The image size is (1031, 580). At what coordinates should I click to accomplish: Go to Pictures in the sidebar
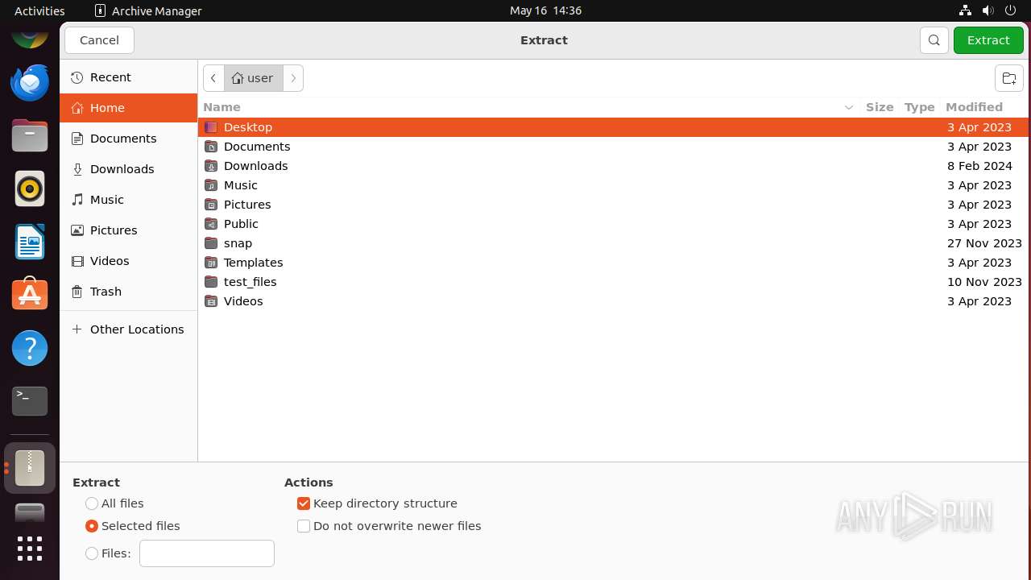(x=128, y=230)
